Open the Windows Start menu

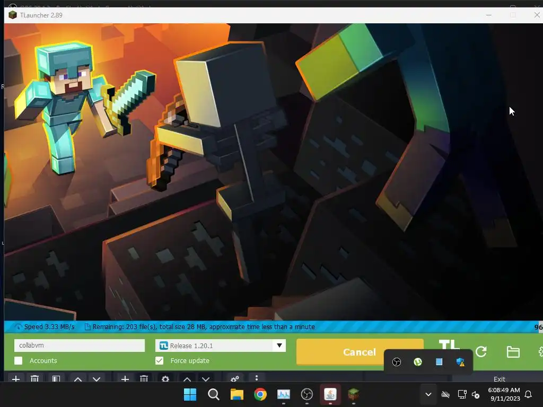[190, 394]
